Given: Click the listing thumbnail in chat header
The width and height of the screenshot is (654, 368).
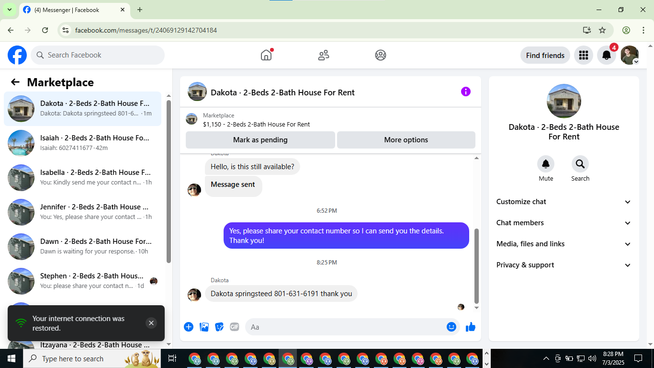Looking at the screenshot, I should tap(197, 92).
